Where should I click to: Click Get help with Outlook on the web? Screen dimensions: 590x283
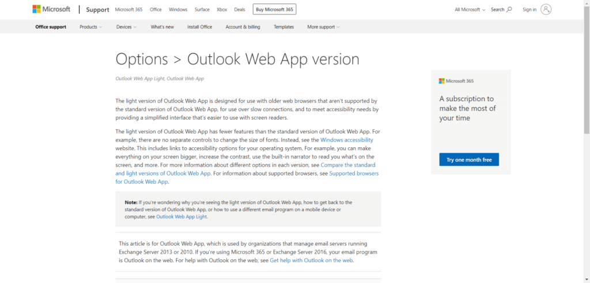point(311,261)
